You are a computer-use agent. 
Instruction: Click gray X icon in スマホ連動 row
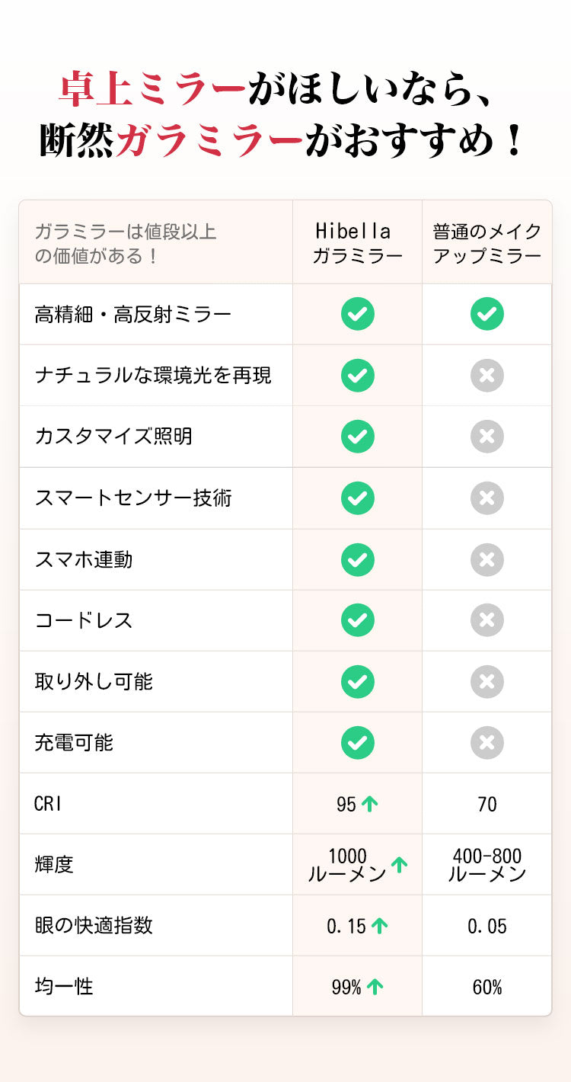[487, 559]
